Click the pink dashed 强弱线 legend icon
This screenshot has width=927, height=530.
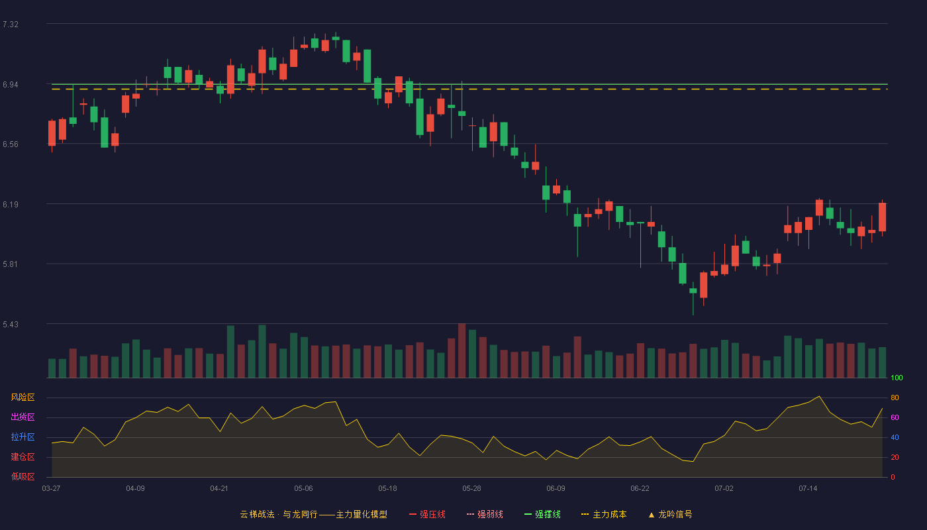[471, 514]
